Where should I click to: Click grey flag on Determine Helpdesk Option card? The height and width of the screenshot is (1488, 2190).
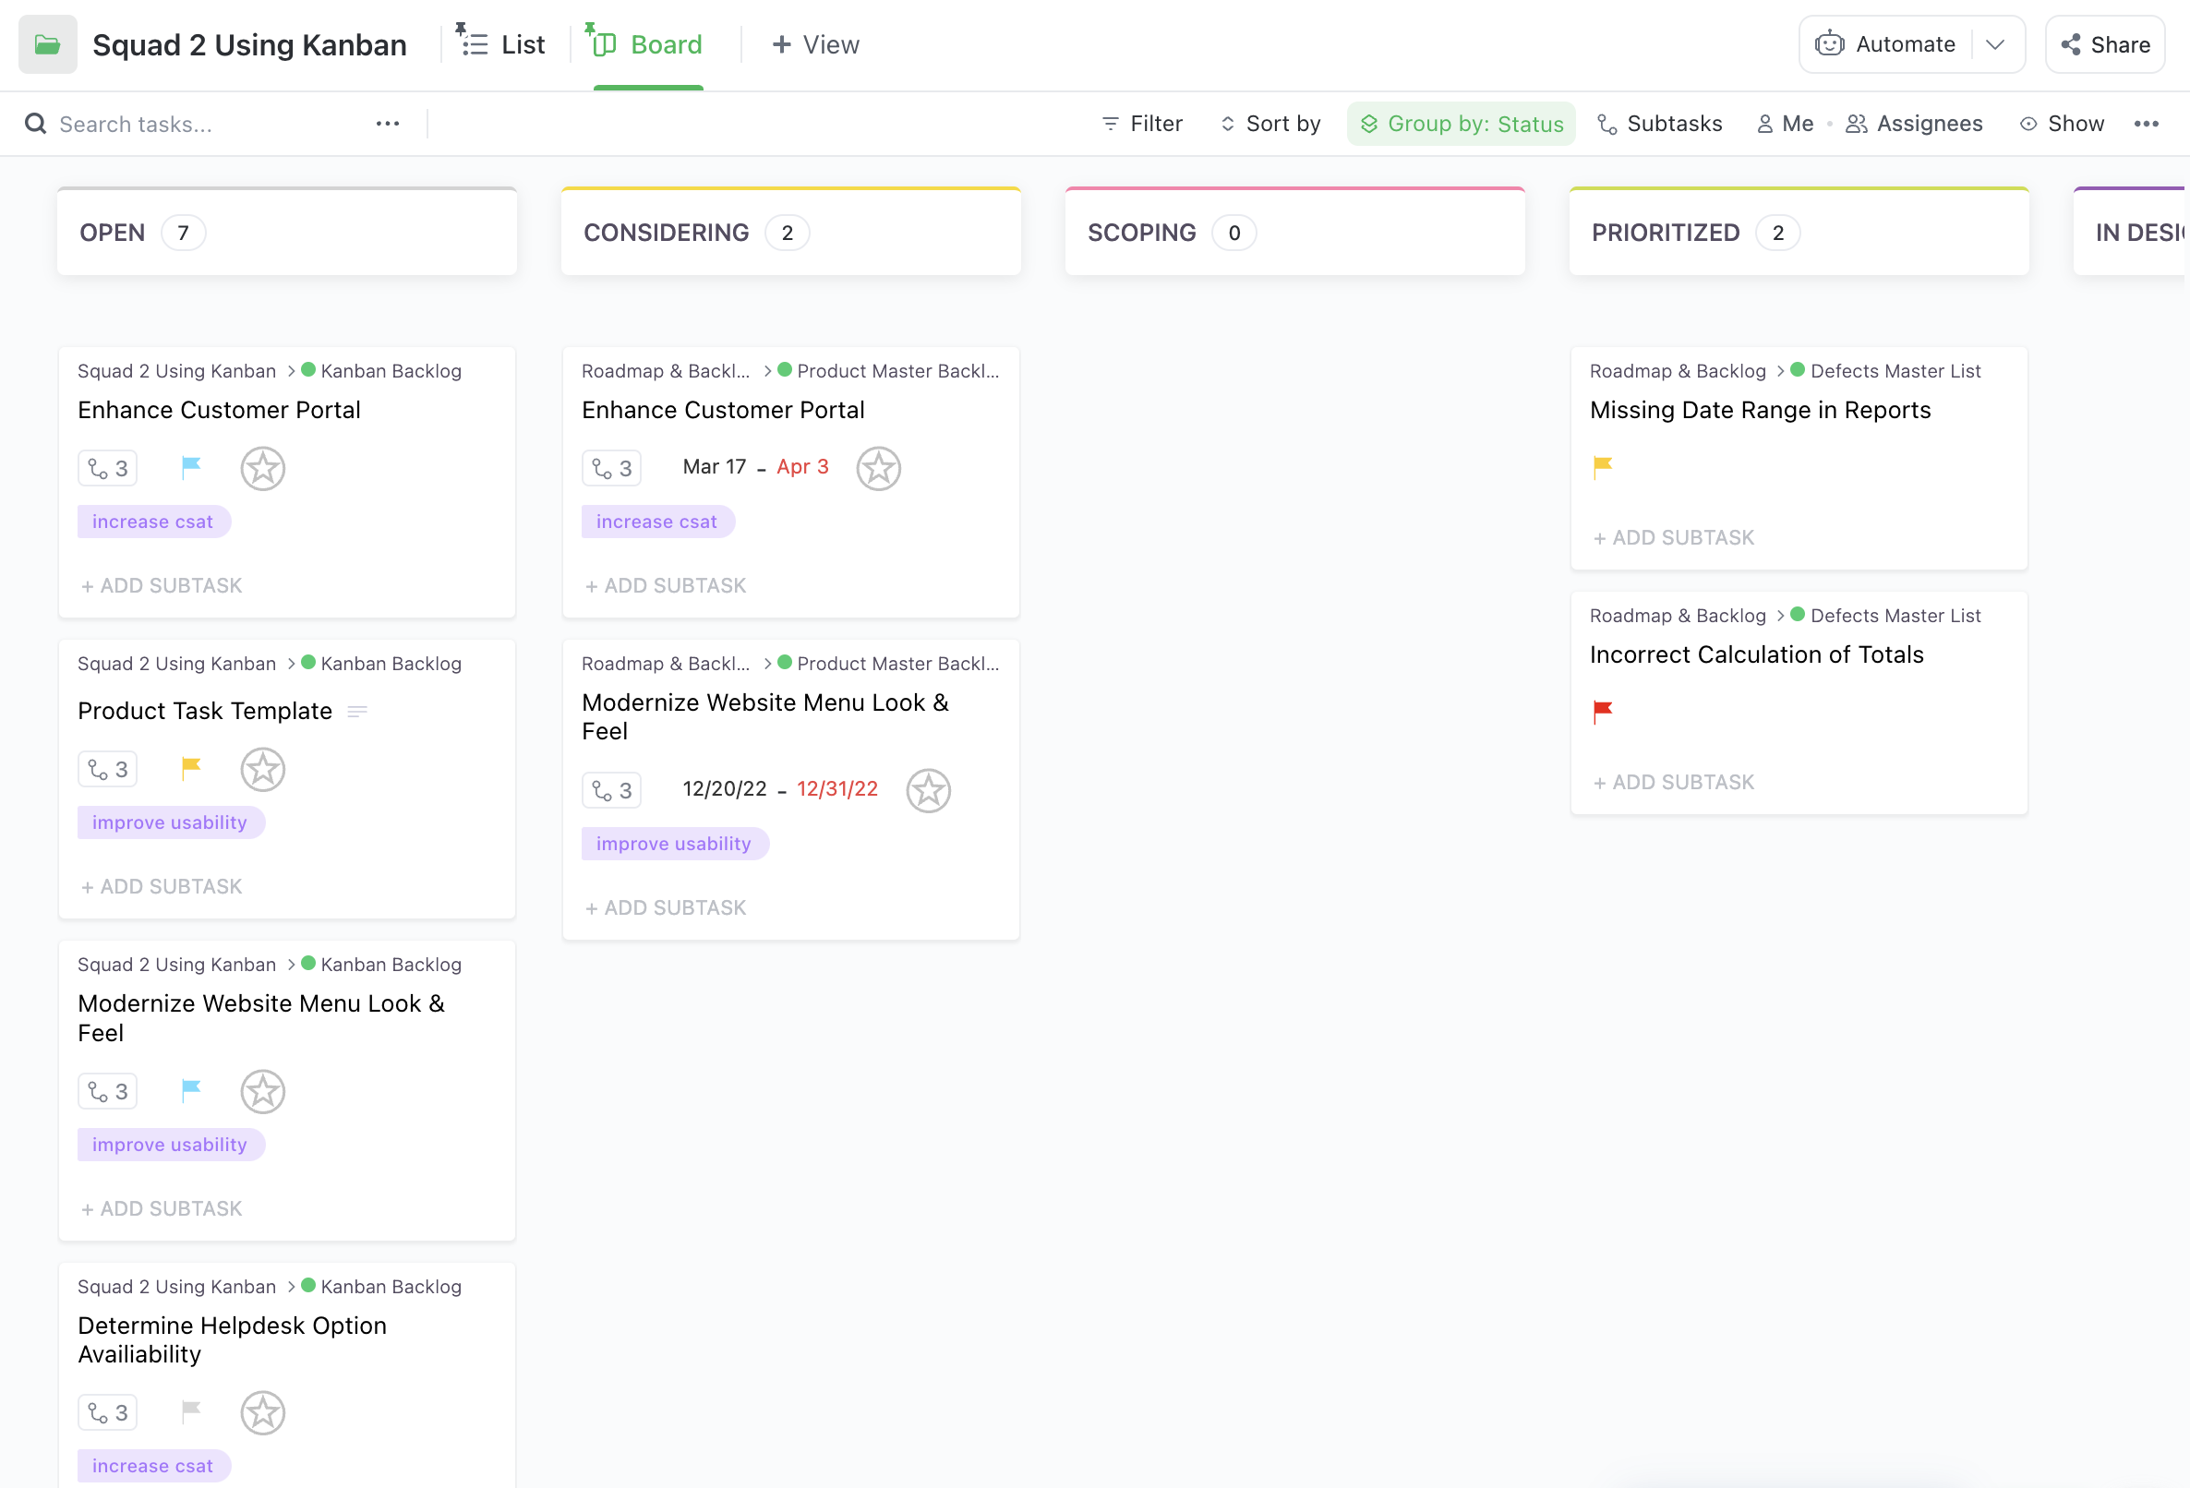click(190, 1410)
